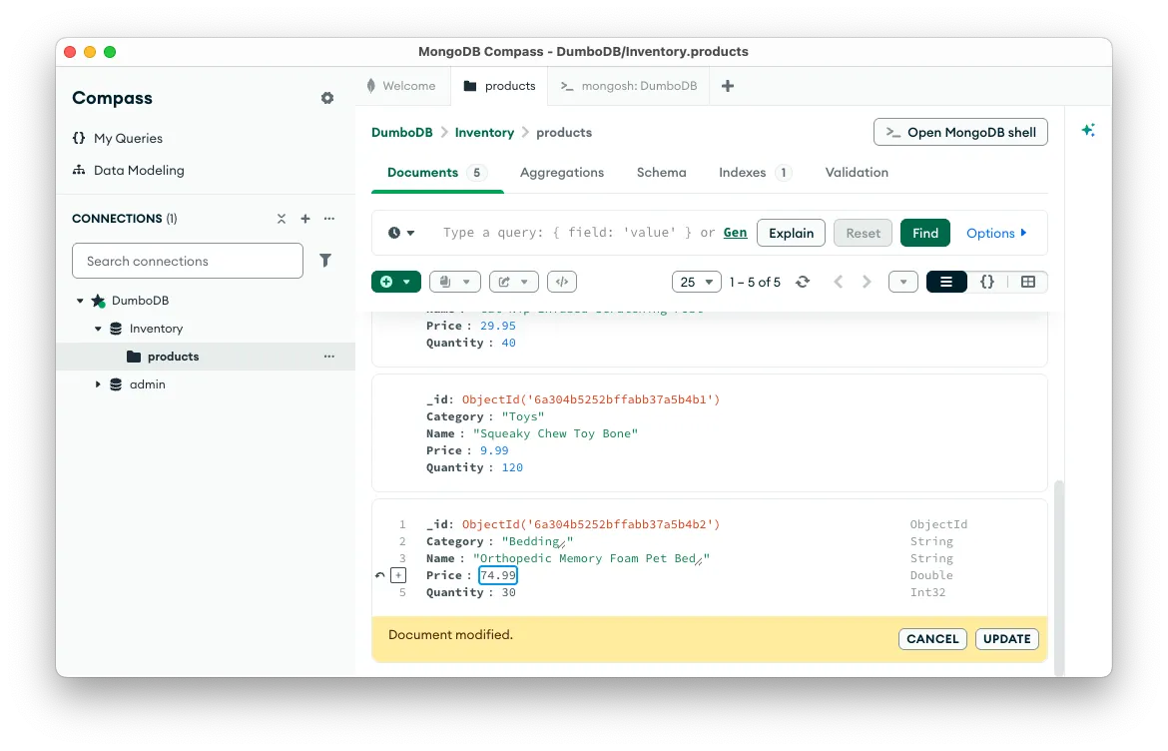The width and height of the screenshot is (1168, 751).
Task: Go to previous page of documents
Action: coord(839,282)
